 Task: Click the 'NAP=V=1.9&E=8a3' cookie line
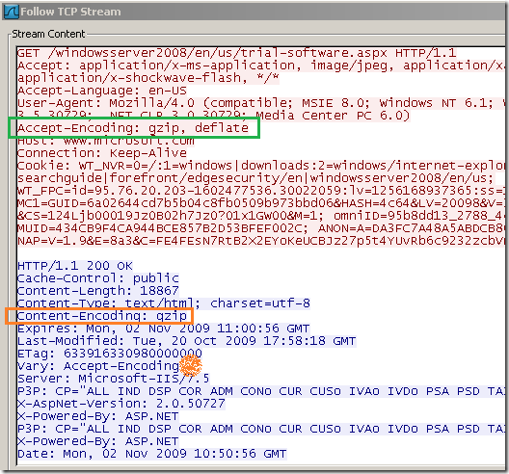[x=261, y=241]
